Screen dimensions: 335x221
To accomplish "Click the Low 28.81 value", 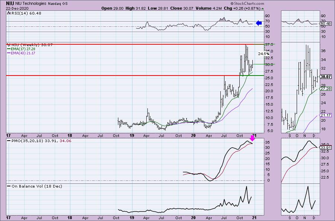I will (x=158, y=8).
